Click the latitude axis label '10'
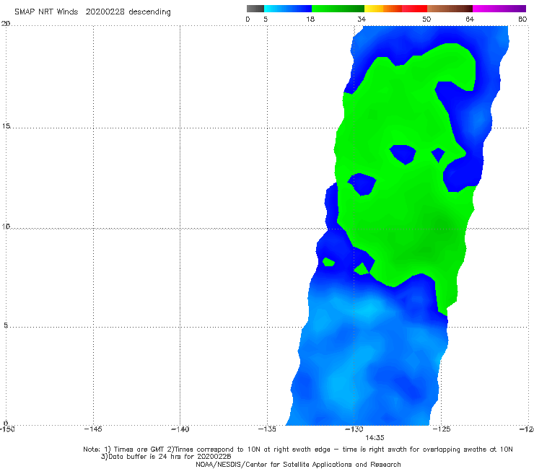534x469 pixels. coord(6,227)
